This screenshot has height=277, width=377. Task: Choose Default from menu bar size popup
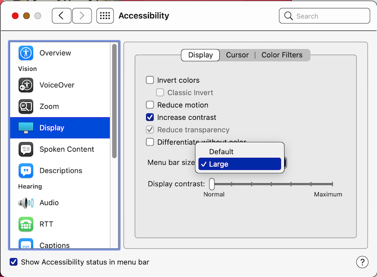[x=221, y=152]
